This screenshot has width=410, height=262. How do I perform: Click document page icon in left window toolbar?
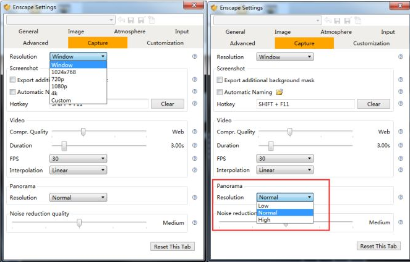152,20
